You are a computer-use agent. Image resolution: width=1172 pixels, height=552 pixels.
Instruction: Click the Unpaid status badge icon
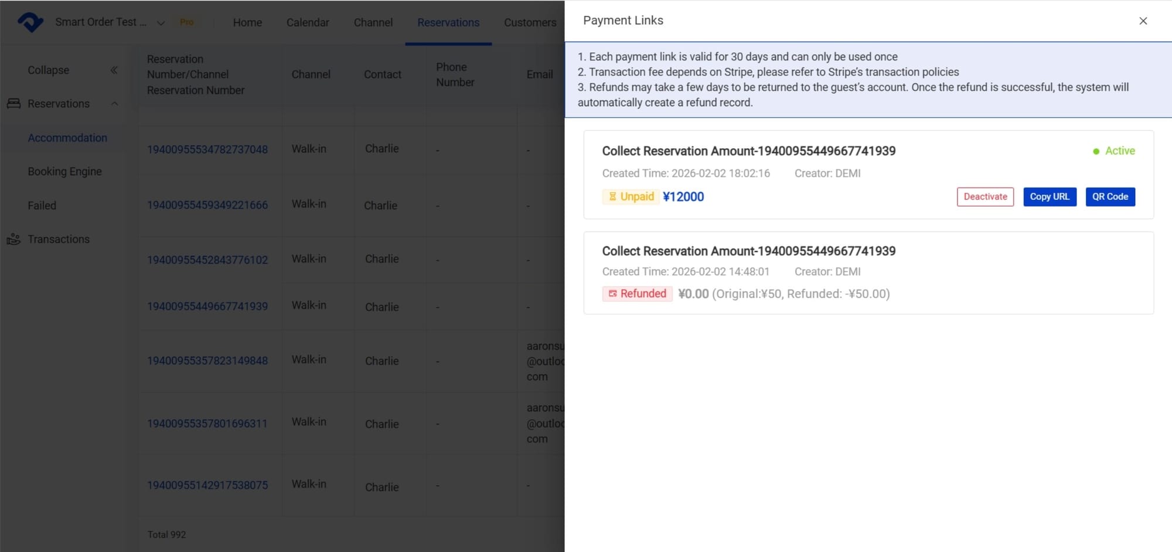click(612, 196)
